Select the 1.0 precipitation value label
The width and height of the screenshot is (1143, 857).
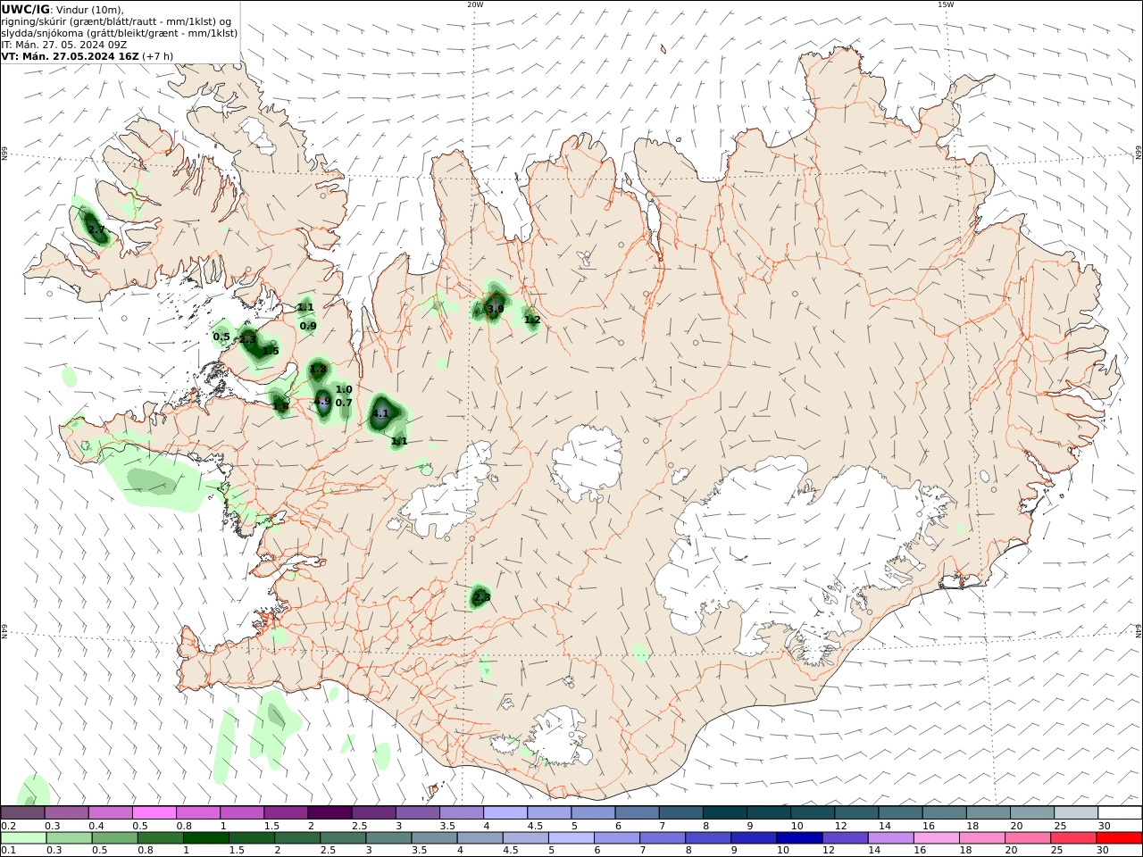[344, 390]
